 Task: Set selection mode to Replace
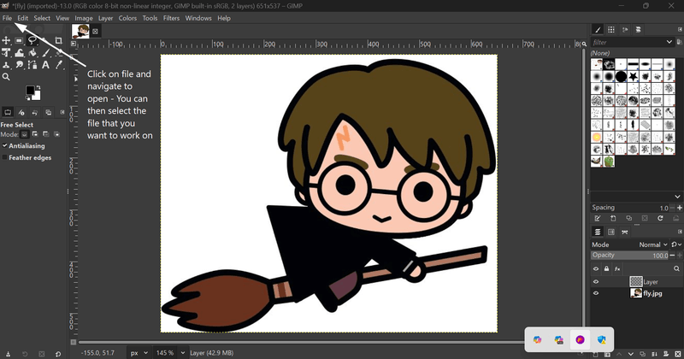[25, 134]
